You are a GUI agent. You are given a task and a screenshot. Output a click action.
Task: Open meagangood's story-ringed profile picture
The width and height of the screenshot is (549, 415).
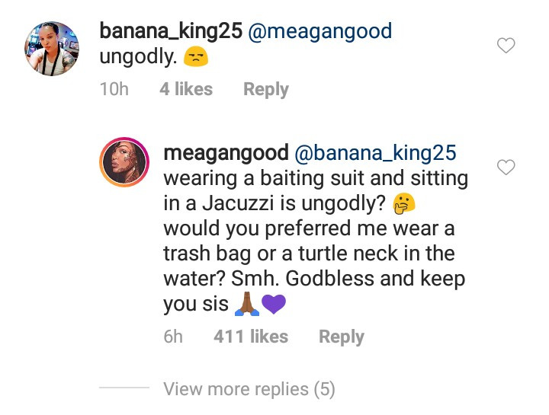[124, 162]
